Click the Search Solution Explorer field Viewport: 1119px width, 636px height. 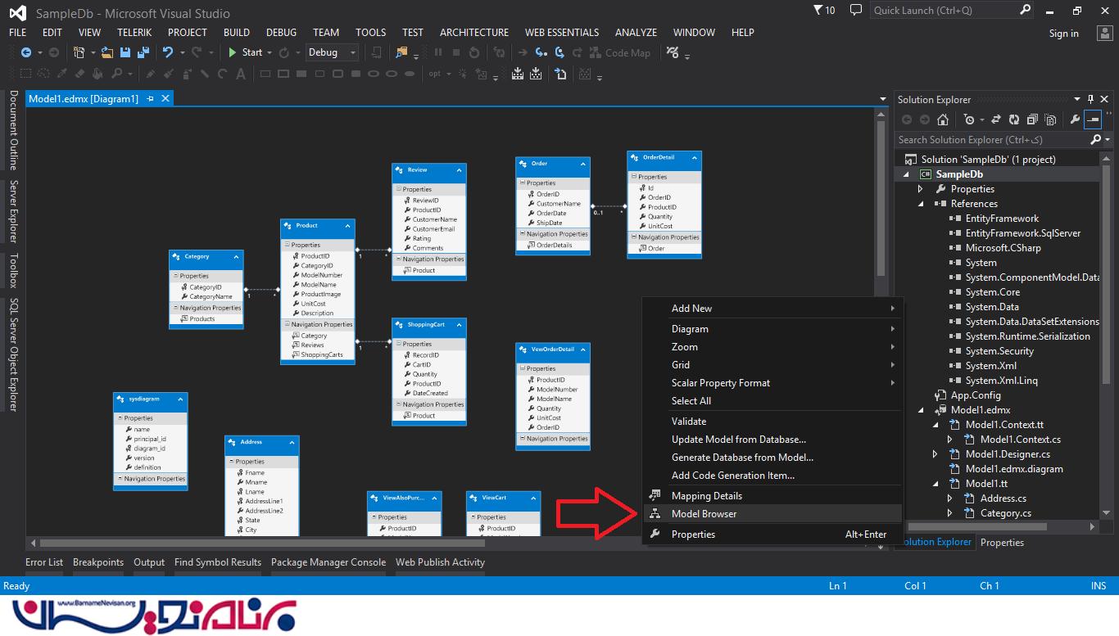991,140
